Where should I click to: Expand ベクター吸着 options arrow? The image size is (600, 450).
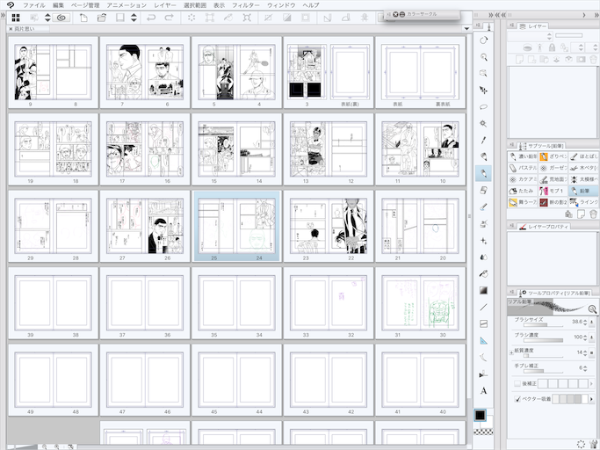591,399
